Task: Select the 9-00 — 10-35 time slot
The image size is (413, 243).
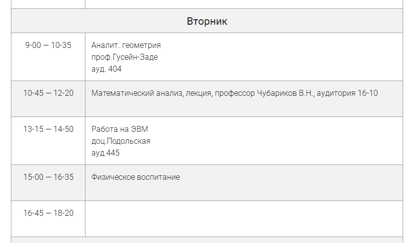Action: (48, 45)
